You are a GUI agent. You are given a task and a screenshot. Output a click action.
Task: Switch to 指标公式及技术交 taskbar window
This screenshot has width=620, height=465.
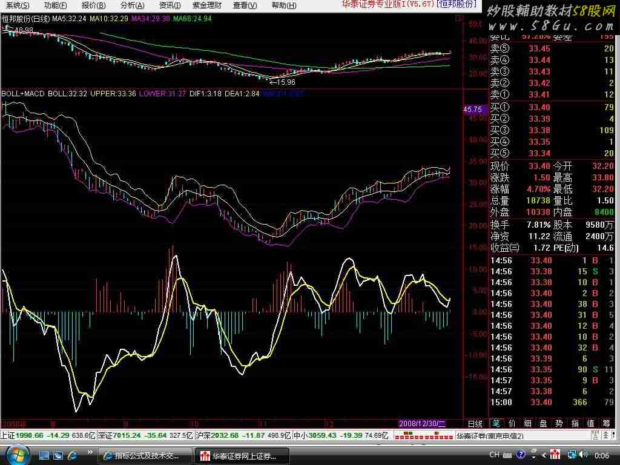pyautogui.click(x=145, y=455)
